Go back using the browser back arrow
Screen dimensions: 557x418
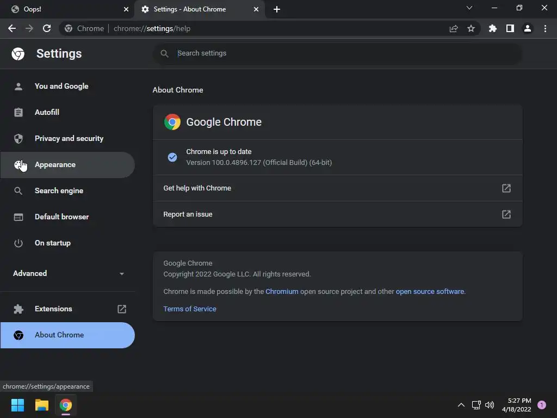(x=12, y=28)
